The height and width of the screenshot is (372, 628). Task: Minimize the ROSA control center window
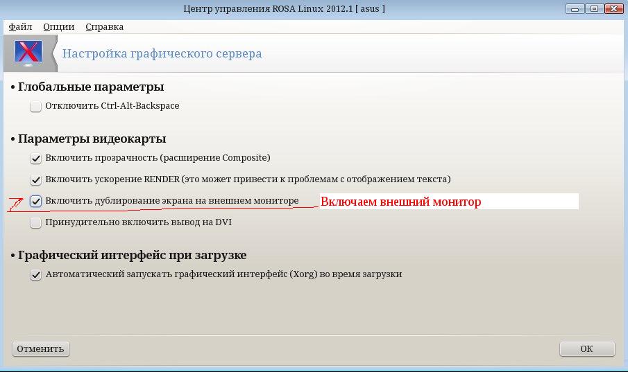[x=575, y=8]
